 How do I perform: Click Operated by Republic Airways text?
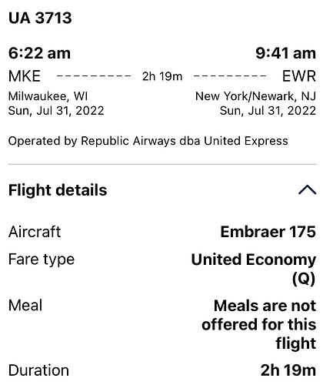[148, 141]
